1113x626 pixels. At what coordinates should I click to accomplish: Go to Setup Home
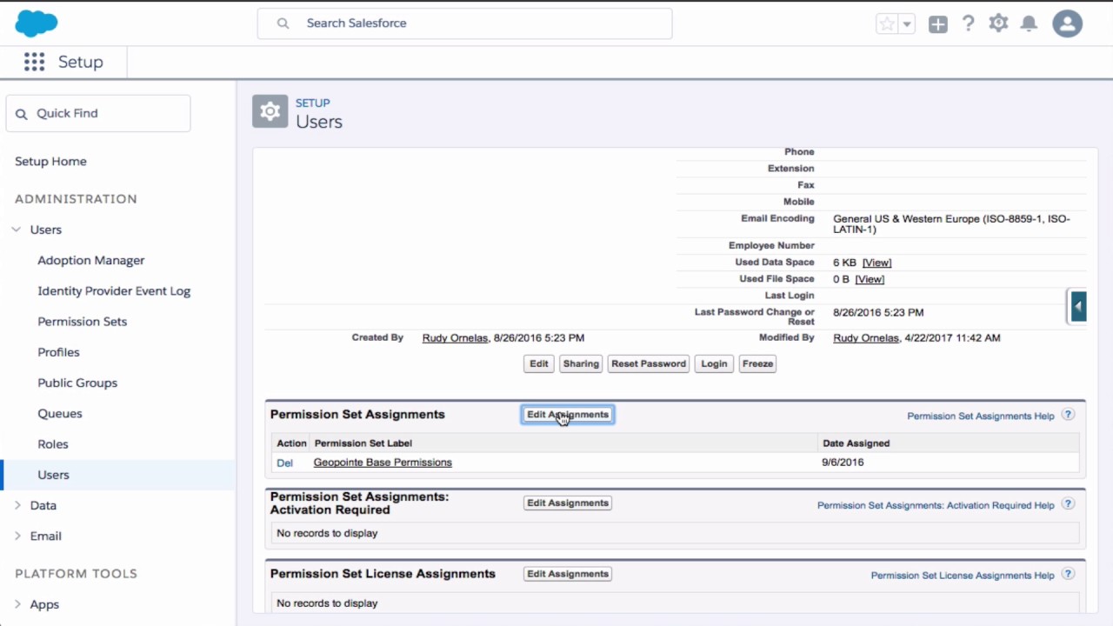(x=50, y=161)
